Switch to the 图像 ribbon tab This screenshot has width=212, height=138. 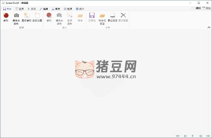click(56, 9)
